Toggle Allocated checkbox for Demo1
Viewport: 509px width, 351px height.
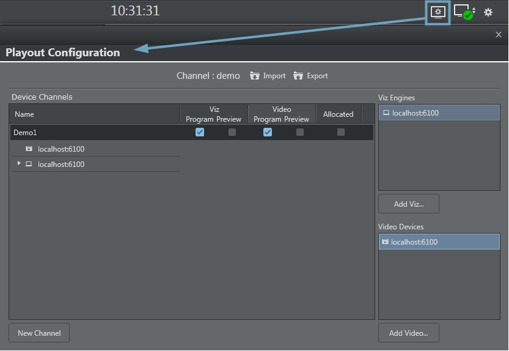(341, 132)
